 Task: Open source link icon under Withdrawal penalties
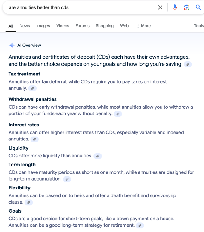point(118,114)
